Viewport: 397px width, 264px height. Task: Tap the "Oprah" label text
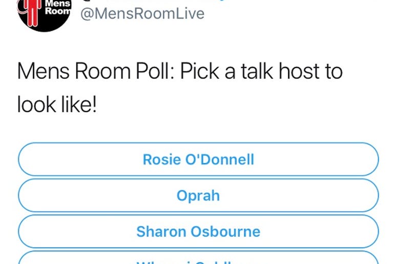coord(198,196)
